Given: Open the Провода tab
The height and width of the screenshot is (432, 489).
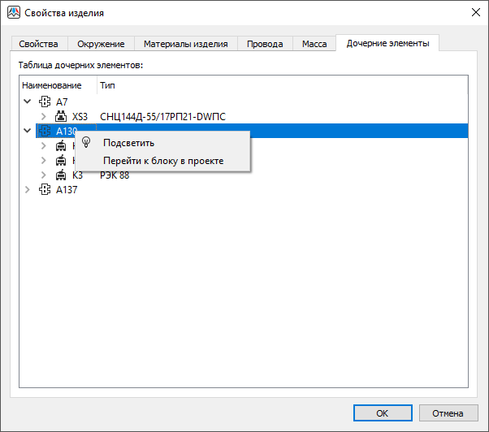Looking at the screenshot, I should point(265,44).
